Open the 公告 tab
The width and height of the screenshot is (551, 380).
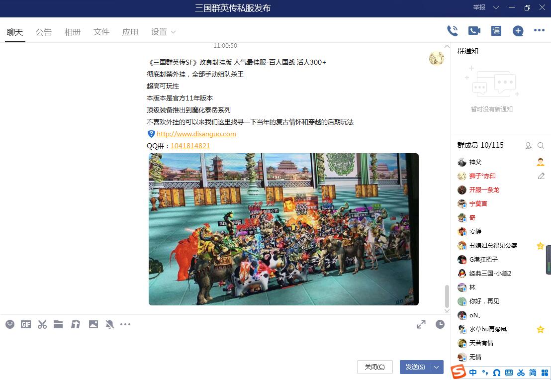[x=44, y=32]
